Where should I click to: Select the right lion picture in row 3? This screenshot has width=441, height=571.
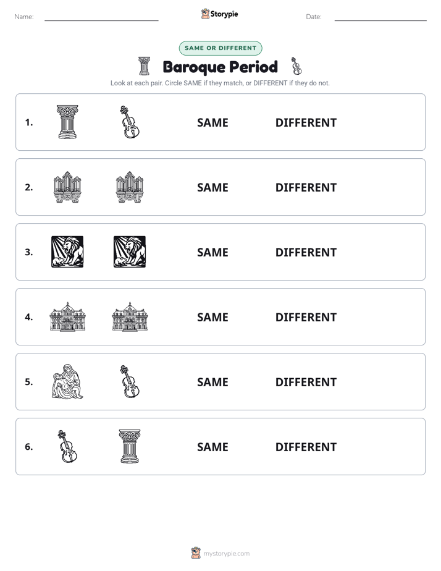tap(130, 252)
